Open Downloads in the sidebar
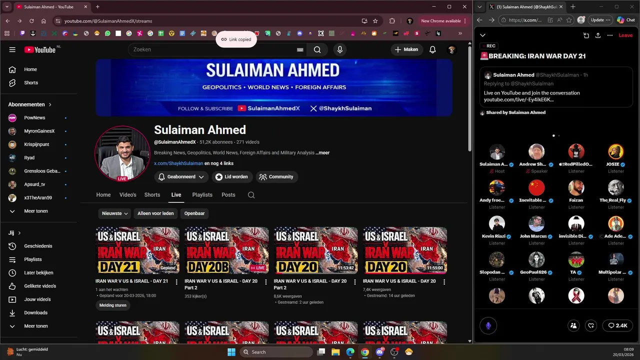 click(38, 312)
